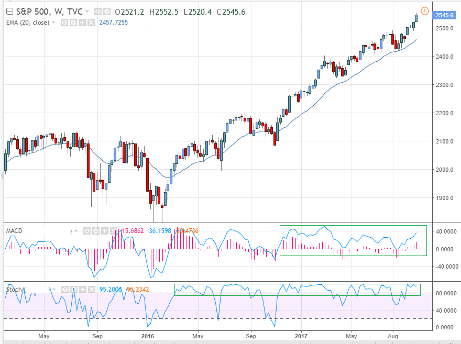Open the S&P 500 symbol dropdown arrow

(87, 12)
